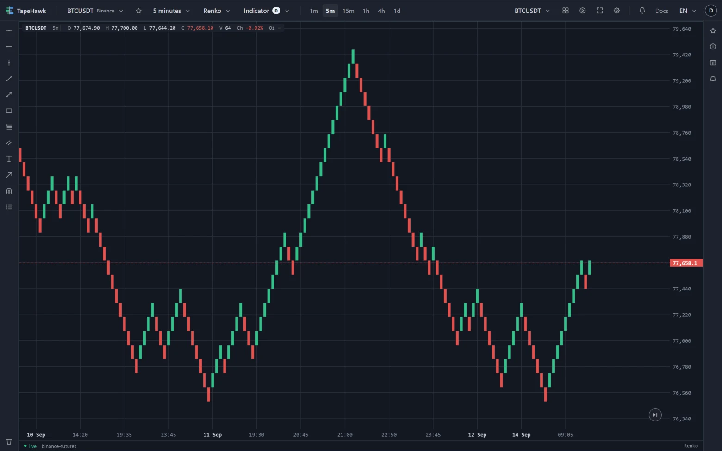Viewport: 722px width, 451px height.
Task: Switch to the 1m timeframe
Action: point(314,11)
